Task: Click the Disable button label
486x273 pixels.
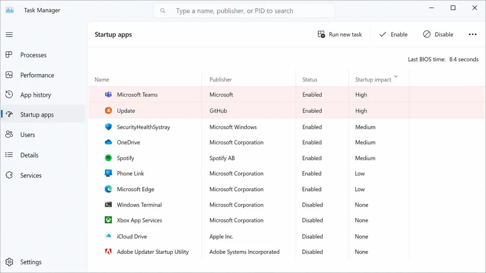Action: click(444, 34)
